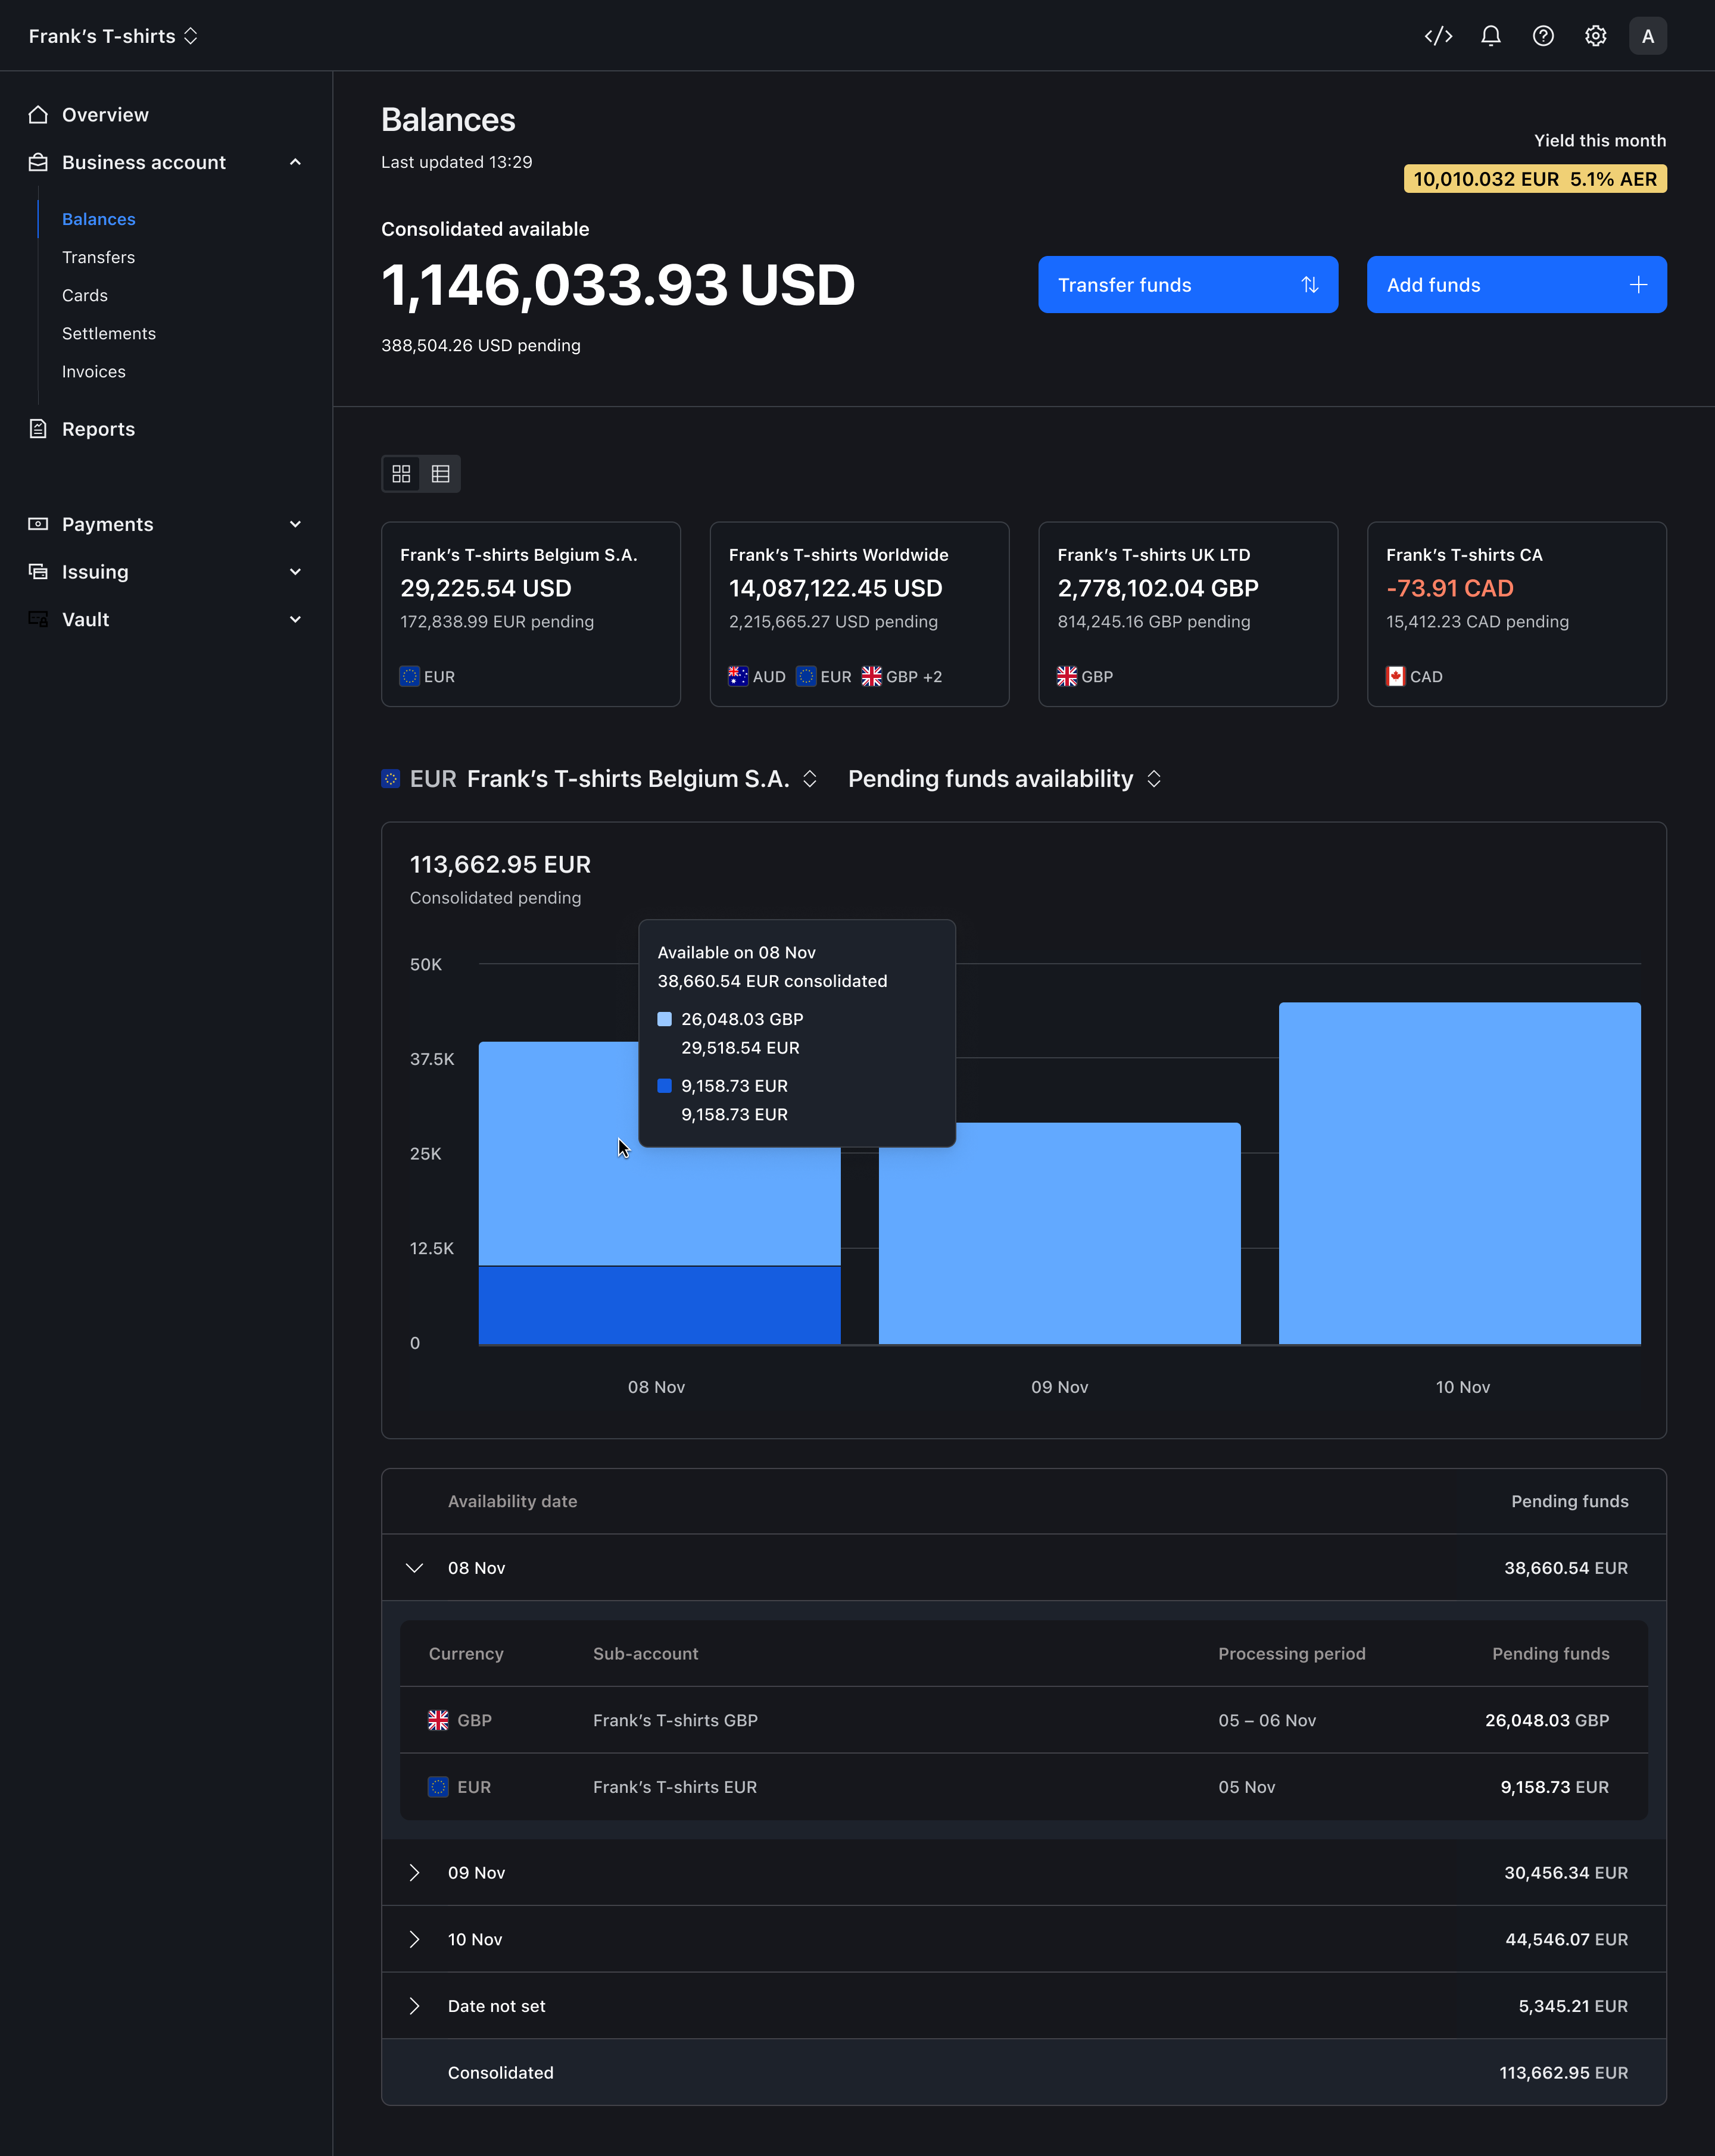This screenshot has width=1715, height=2156.
Task: Open Pending funds availability view selector
Action: tap(1005, 779)
